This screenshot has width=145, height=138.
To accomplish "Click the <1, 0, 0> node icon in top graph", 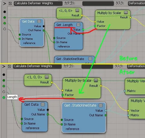I will click(77, 10).
